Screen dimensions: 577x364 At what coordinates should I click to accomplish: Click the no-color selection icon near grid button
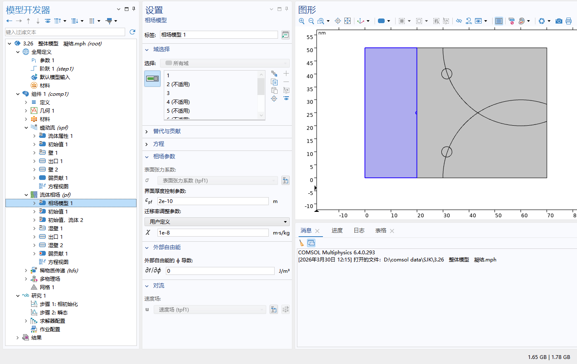click(511, 21)
